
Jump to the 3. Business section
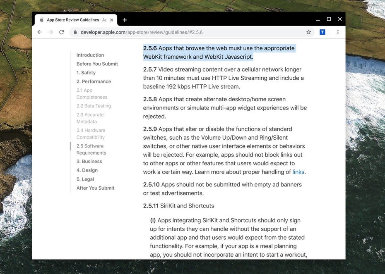(x=89, y=161)
